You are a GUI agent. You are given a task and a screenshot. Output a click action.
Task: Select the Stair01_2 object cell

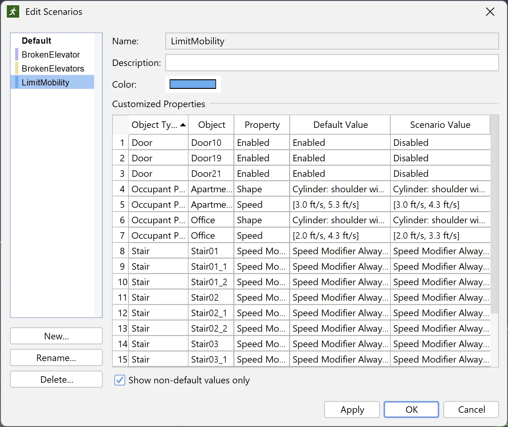pos(211,282)
